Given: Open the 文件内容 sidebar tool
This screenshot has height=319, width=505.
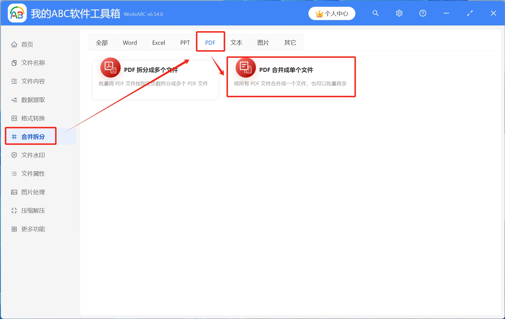Looking at the screenshot, I should pos(33,81).
